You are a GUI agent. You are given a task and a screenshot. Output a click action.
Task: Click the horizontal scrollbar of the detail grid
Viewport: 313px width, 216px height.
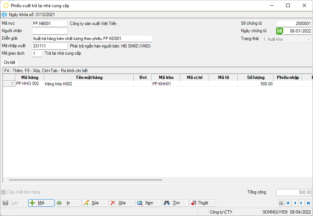pos(85,180)
